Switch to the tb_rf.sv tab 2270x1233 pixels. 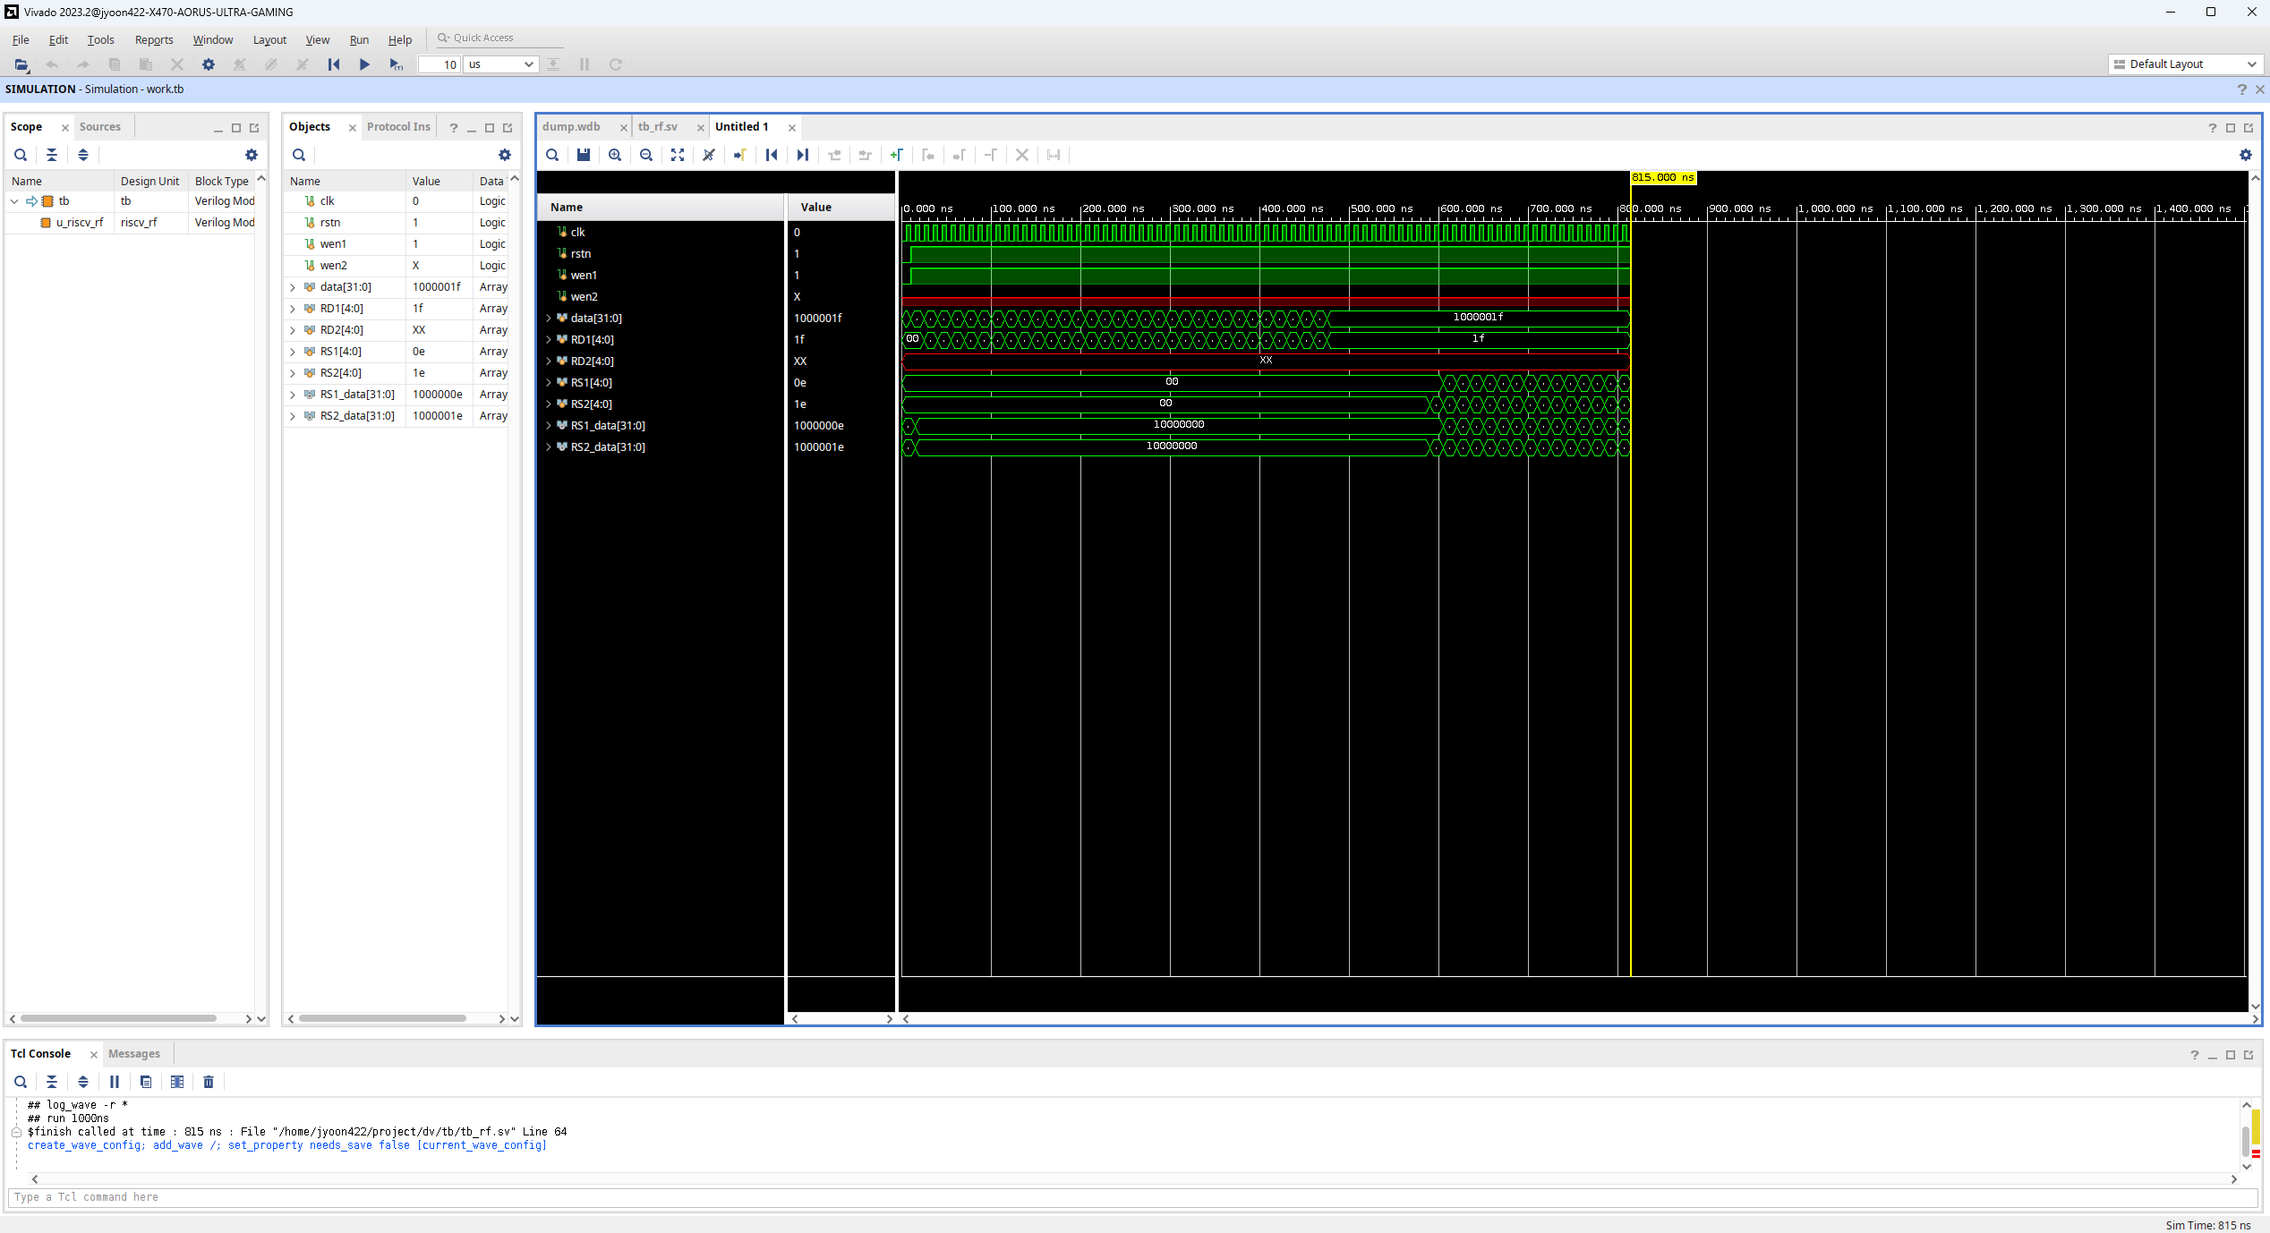tap(658, 127)
